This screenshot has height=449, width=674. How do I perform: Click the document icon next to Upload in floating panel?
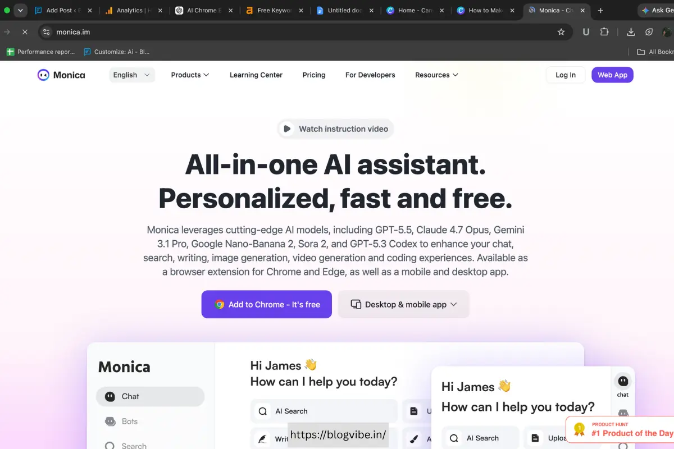coord(536,438)
